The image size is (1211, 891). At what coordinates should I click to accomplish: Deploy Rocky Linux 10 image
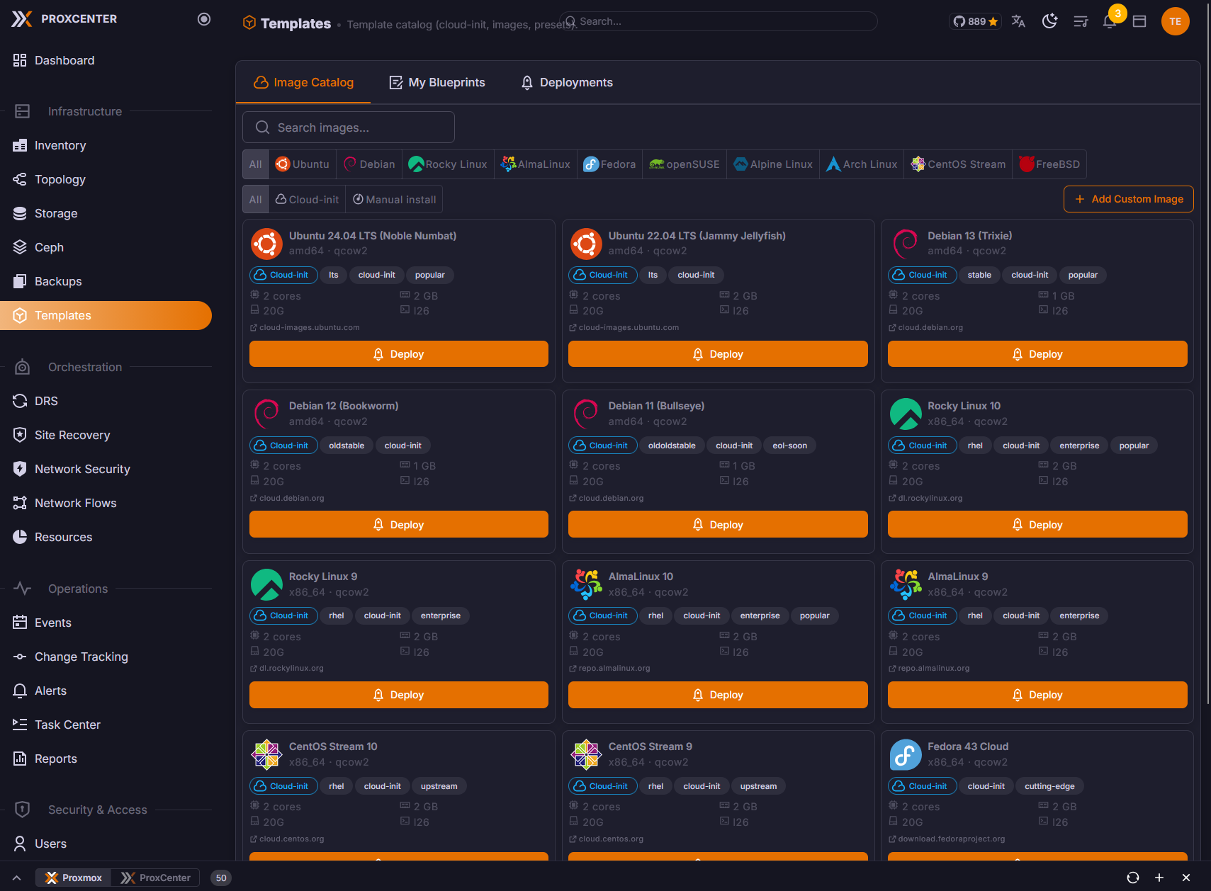1037,525
